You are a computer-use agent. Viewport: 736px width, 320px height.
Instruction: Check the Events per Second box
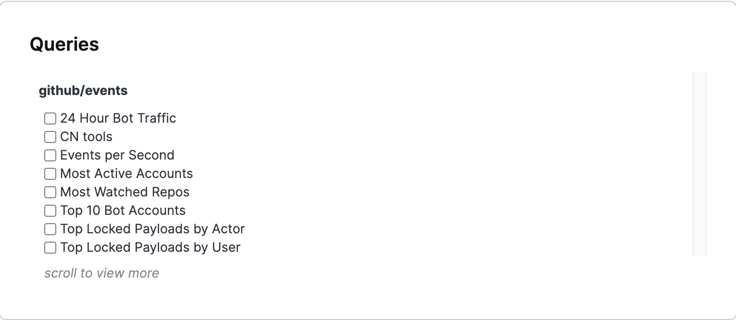click(x=50, y=155)
